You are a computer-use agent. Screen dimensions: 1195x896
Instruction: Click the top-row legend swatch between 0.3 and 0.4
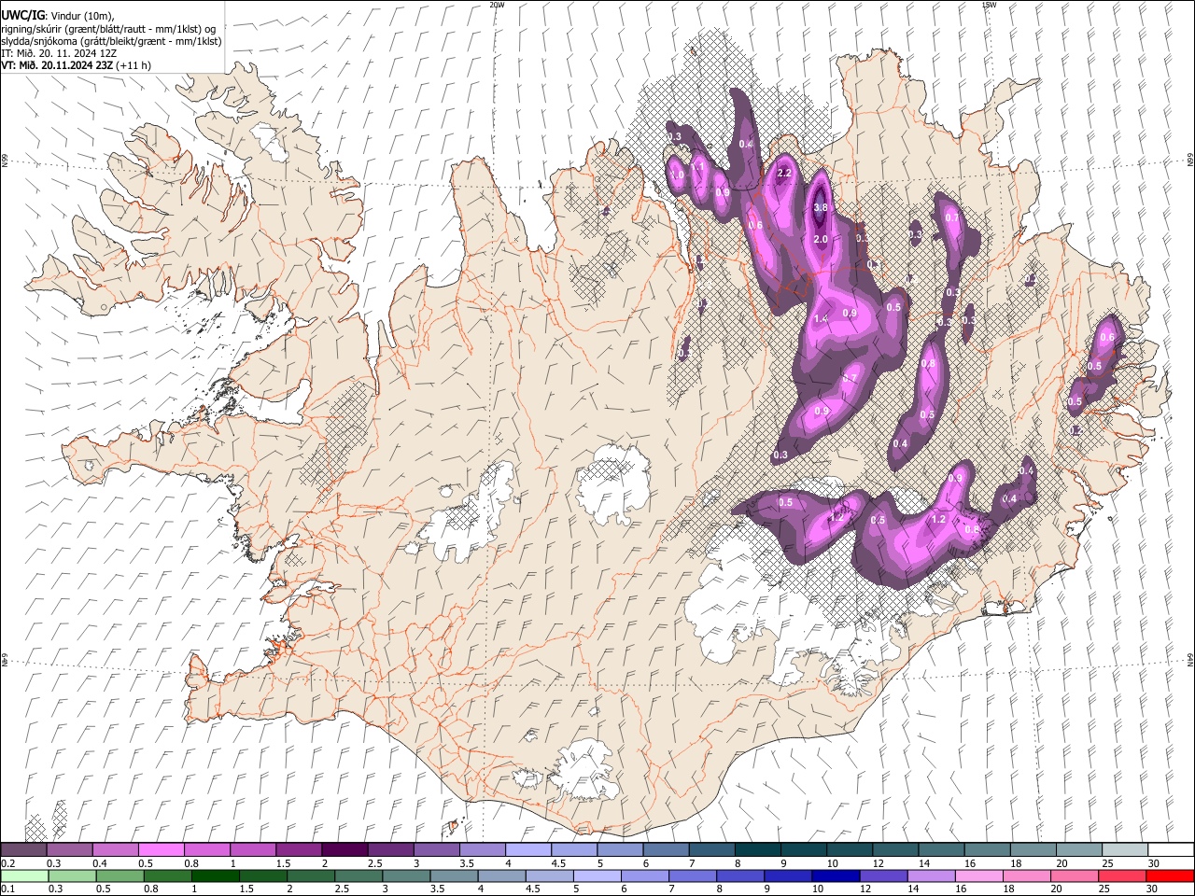coord(69,850)
